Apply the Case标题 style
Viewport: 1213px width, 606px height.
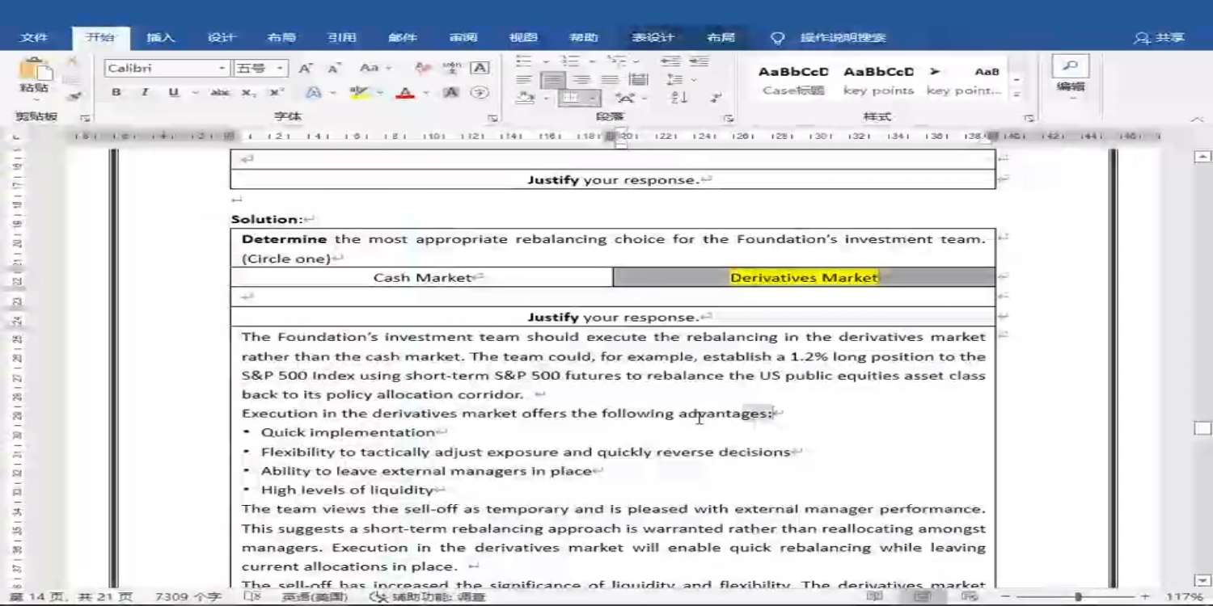(792, 80)
